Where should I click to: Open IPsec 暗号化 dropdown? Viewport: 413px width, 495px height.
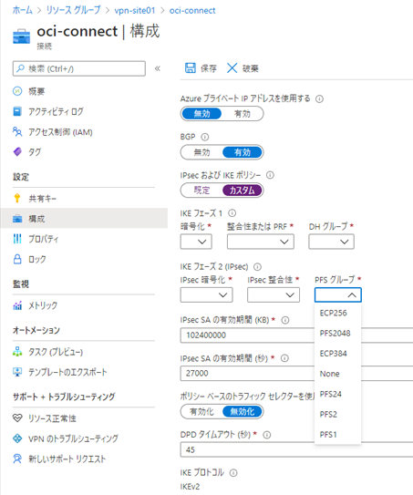[x=206, y=294]
